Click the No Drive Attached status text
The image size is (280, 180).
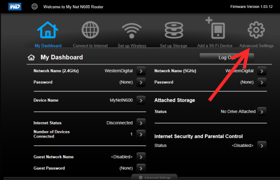[x=238, y=111]
